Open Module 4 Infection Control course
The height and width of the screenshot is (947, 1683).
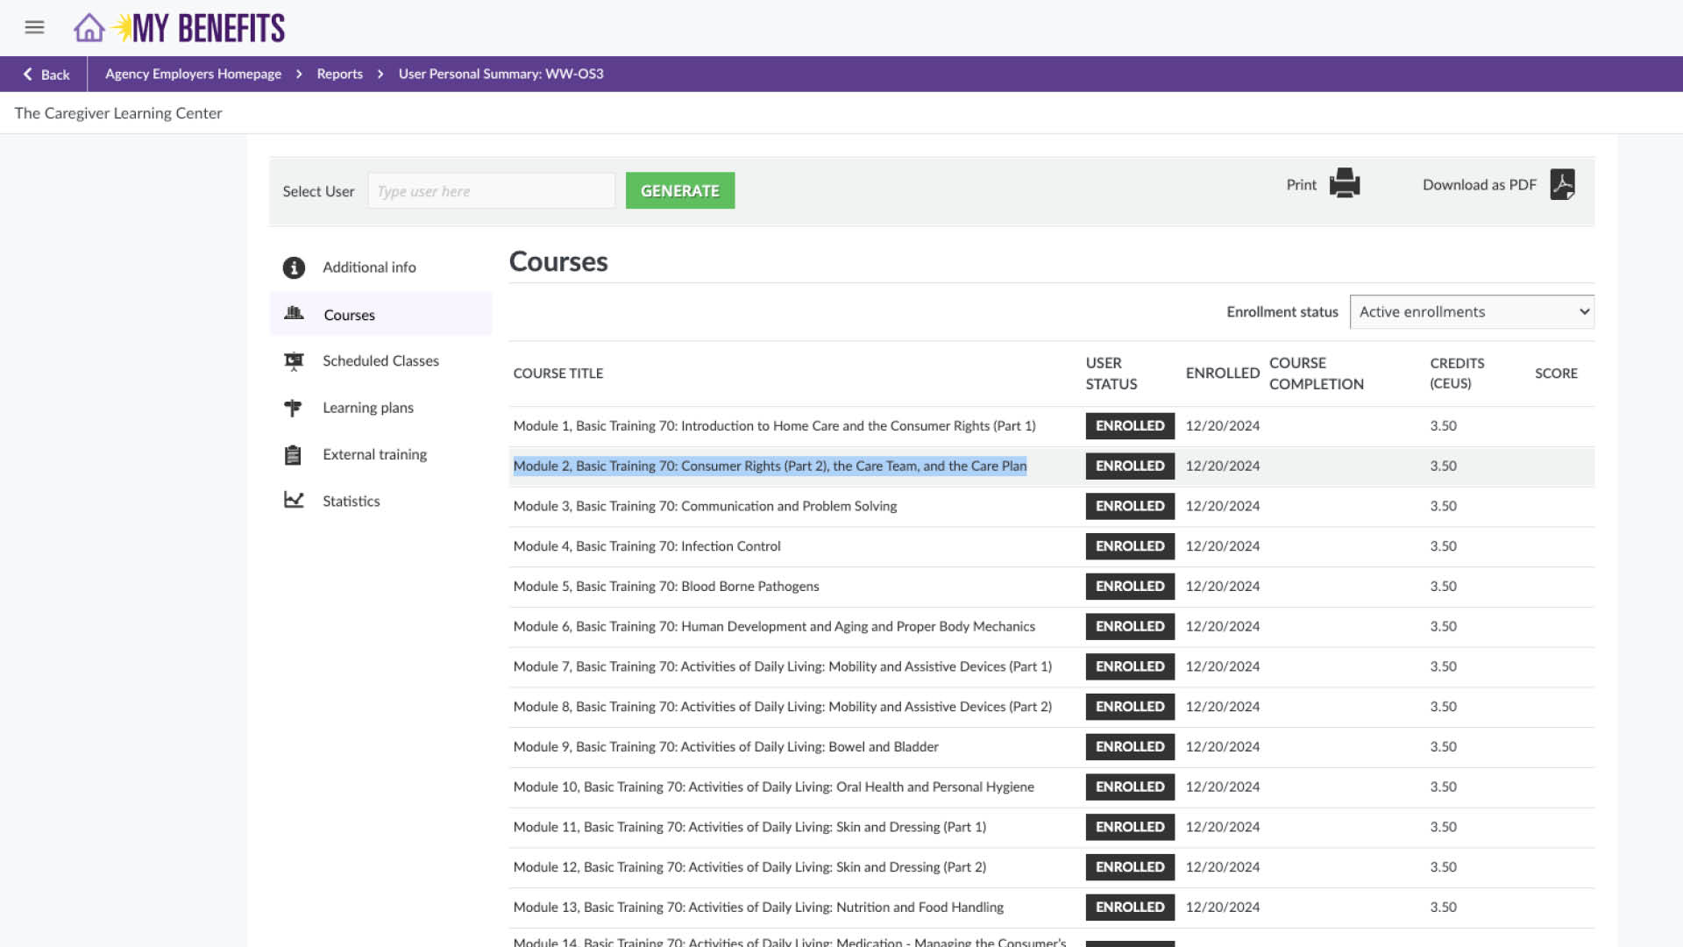pos(646,546)
